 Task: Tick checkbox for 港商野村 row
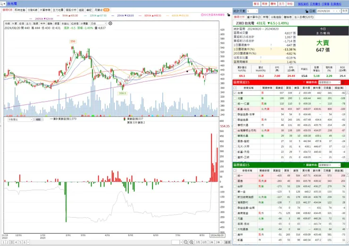(x=235, y=203)
